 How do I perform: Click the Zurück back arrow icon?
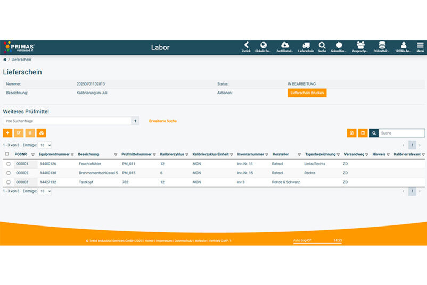(246, 45)
